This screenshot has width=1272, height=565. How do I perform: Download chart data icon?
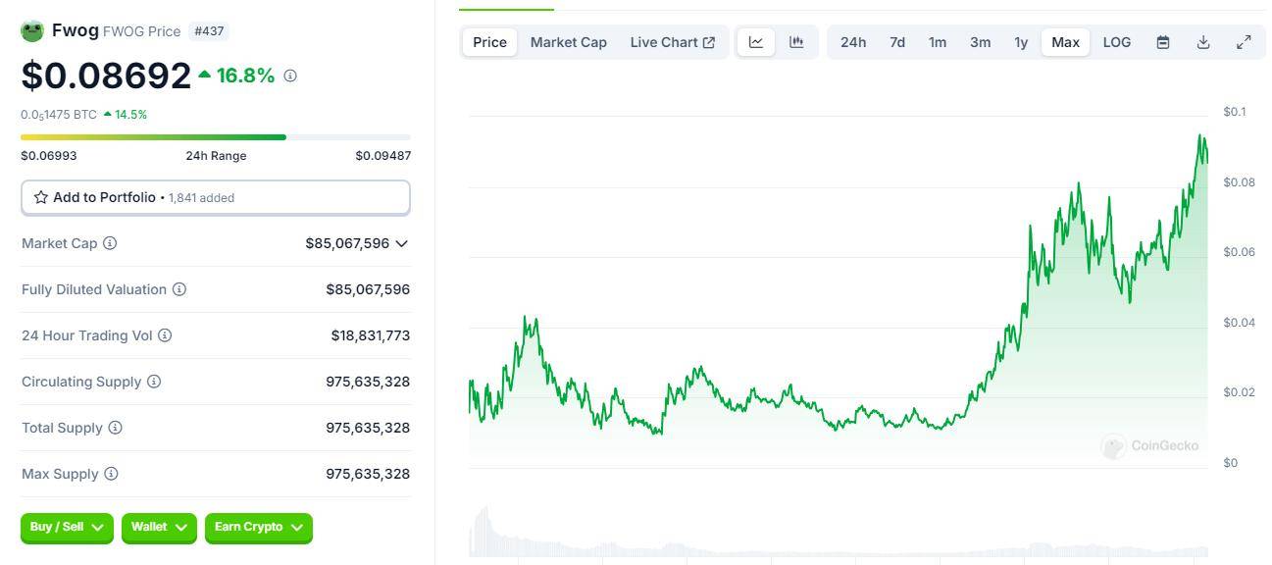pyautogui.click(x=1203, y=42)
